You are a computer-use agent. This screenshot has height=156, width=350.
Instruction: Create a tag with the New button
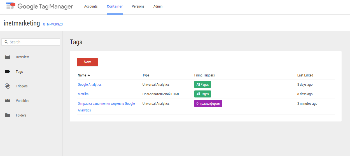point(87,62)
